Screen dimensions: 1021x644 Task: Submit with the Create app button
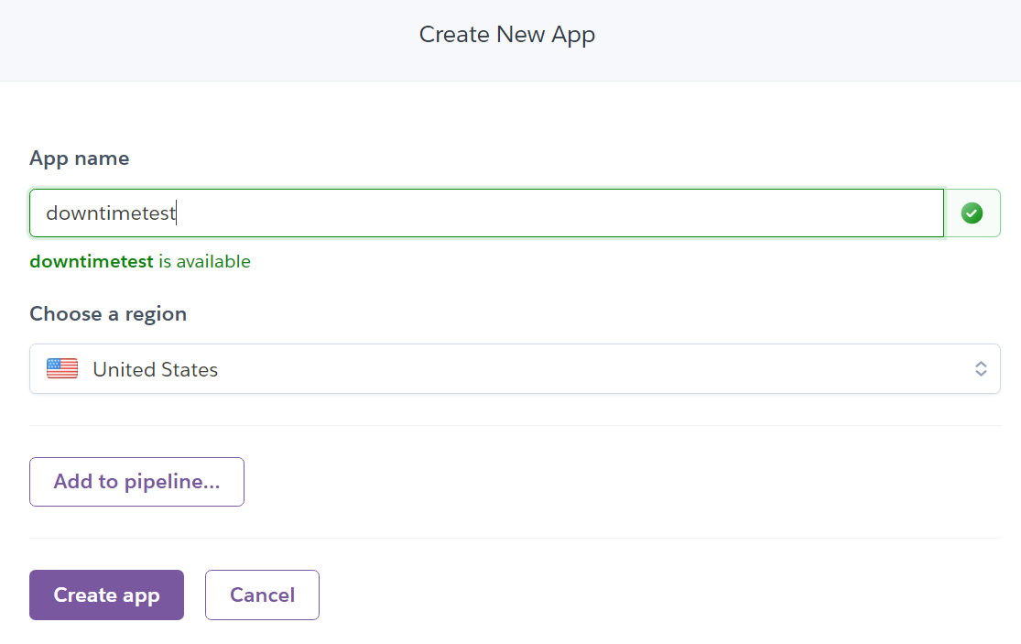pyautogui.click(x=106, y=595)
